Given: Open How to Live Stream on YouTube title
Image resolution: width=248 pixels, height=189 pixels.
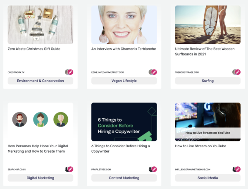Looking at the screenshot, I should tap(200, 146).
